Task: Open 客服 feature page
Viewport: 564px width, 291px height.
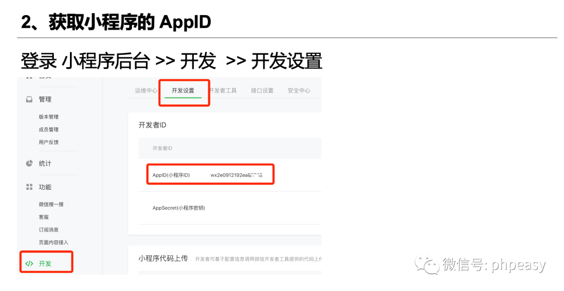Action: 43,217
